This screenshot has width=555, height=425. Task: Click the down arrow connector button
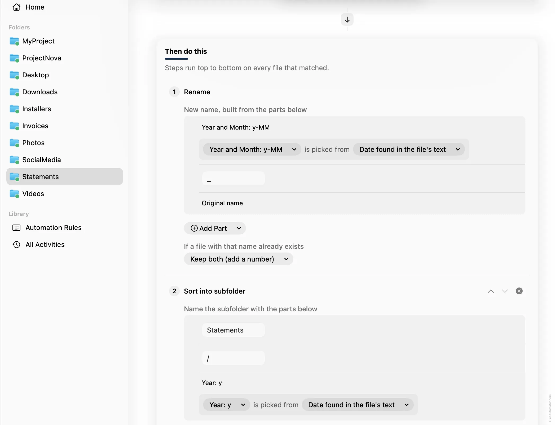tap(347, 20)
